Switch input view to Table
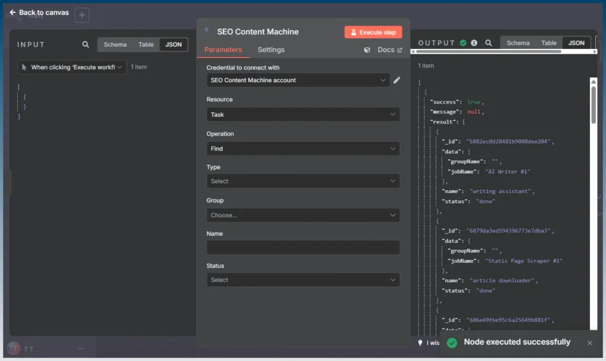606x361 pixels. pos(146,45)
